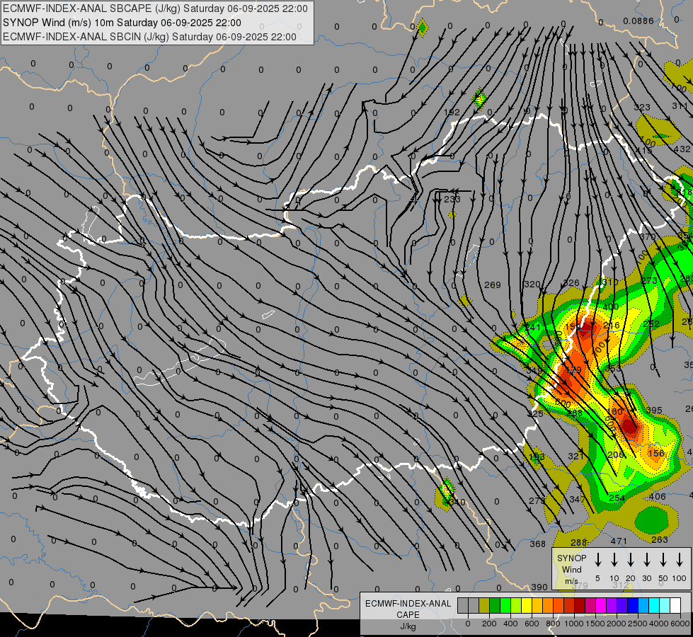The height and width of the screenshot is (637, 693).
Task: Click the 6000 tick label in the CAPE legend
Action: (680, 624)
